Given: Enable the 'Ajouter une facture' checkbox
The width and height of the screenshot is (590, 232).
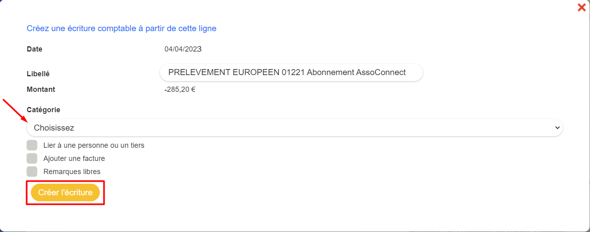Looking at the screenshot, I should point(32,159).
